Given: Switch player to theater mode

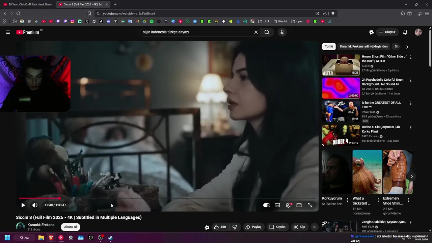Looking at the screenshot, I should click(299, 205).
